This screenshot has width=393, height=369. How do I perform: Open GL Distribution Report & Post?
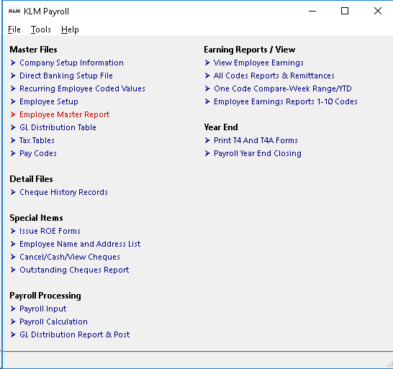75,334
